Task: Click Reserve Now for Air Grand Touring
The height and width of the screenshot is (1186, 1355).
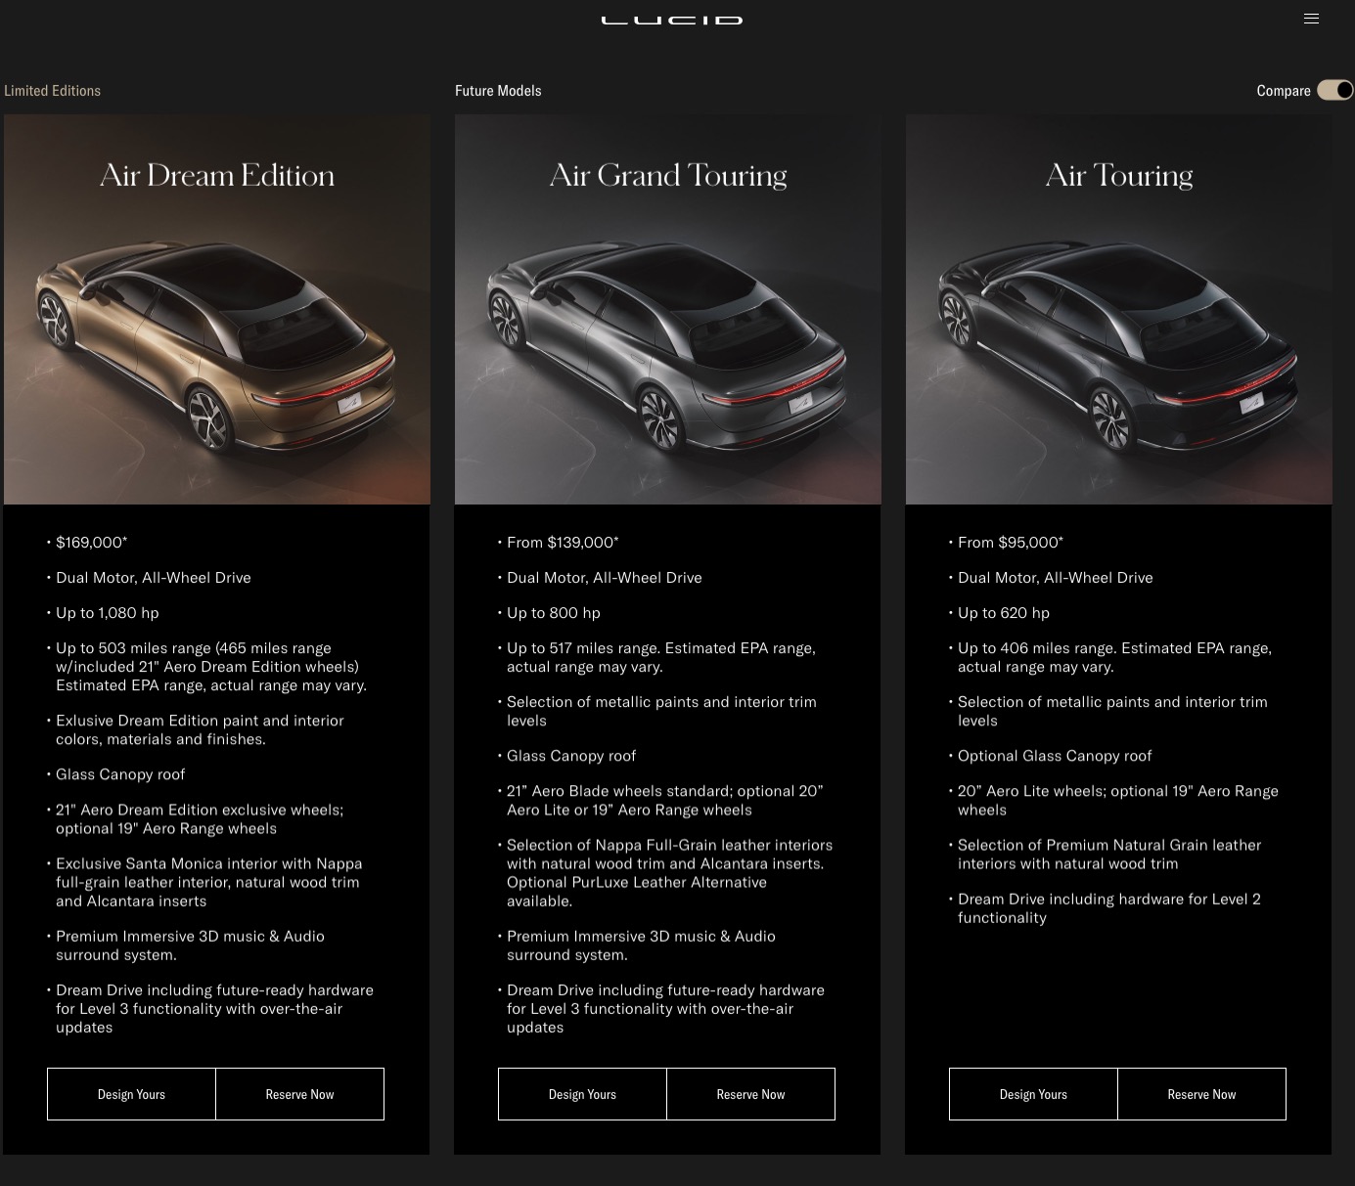Action: pos(751,1094)
